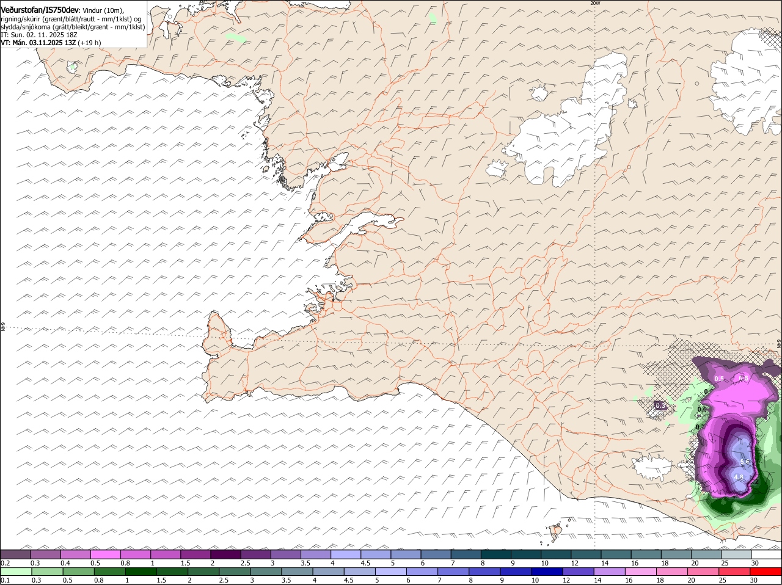The width and height of the screenshot is (782, 585).
Task: Select the top-row pink swatch between 0.5 and 0.8
Action: 106,554
